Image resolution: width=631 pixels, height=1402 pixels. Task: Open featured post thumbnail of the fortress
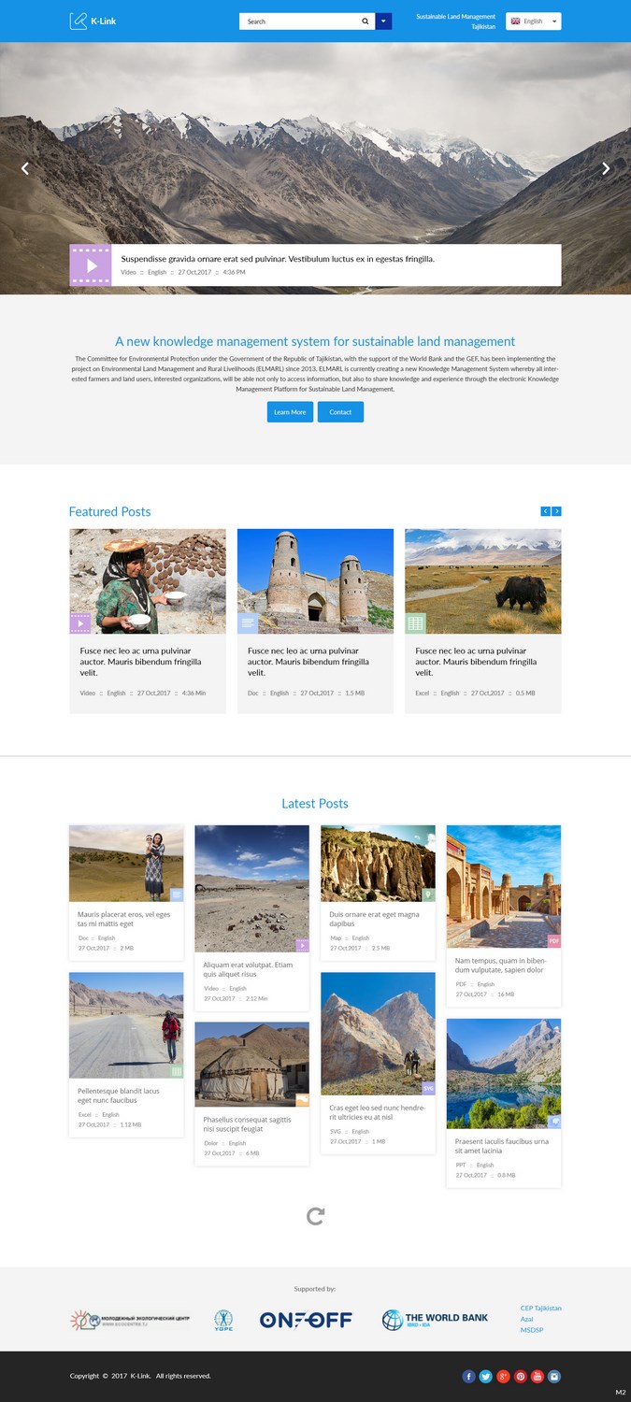click(x=315, y=581)
